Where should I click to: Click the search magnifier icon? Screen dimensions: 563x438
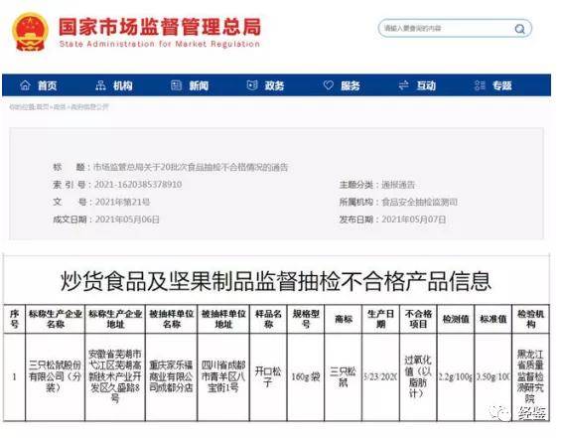[x=519, y=29]
